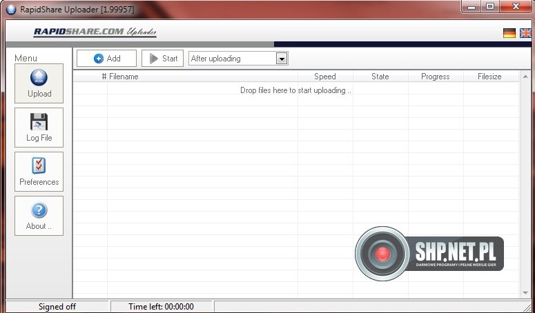The image size is (535, 313).
Task: Click the 'Time left: 00:00:00' status entry
Action: point(162,307)
